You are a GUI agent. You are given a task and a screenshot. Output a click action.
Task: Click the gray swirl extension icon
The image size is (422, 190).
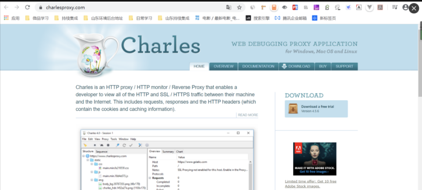tap(252, 7)
